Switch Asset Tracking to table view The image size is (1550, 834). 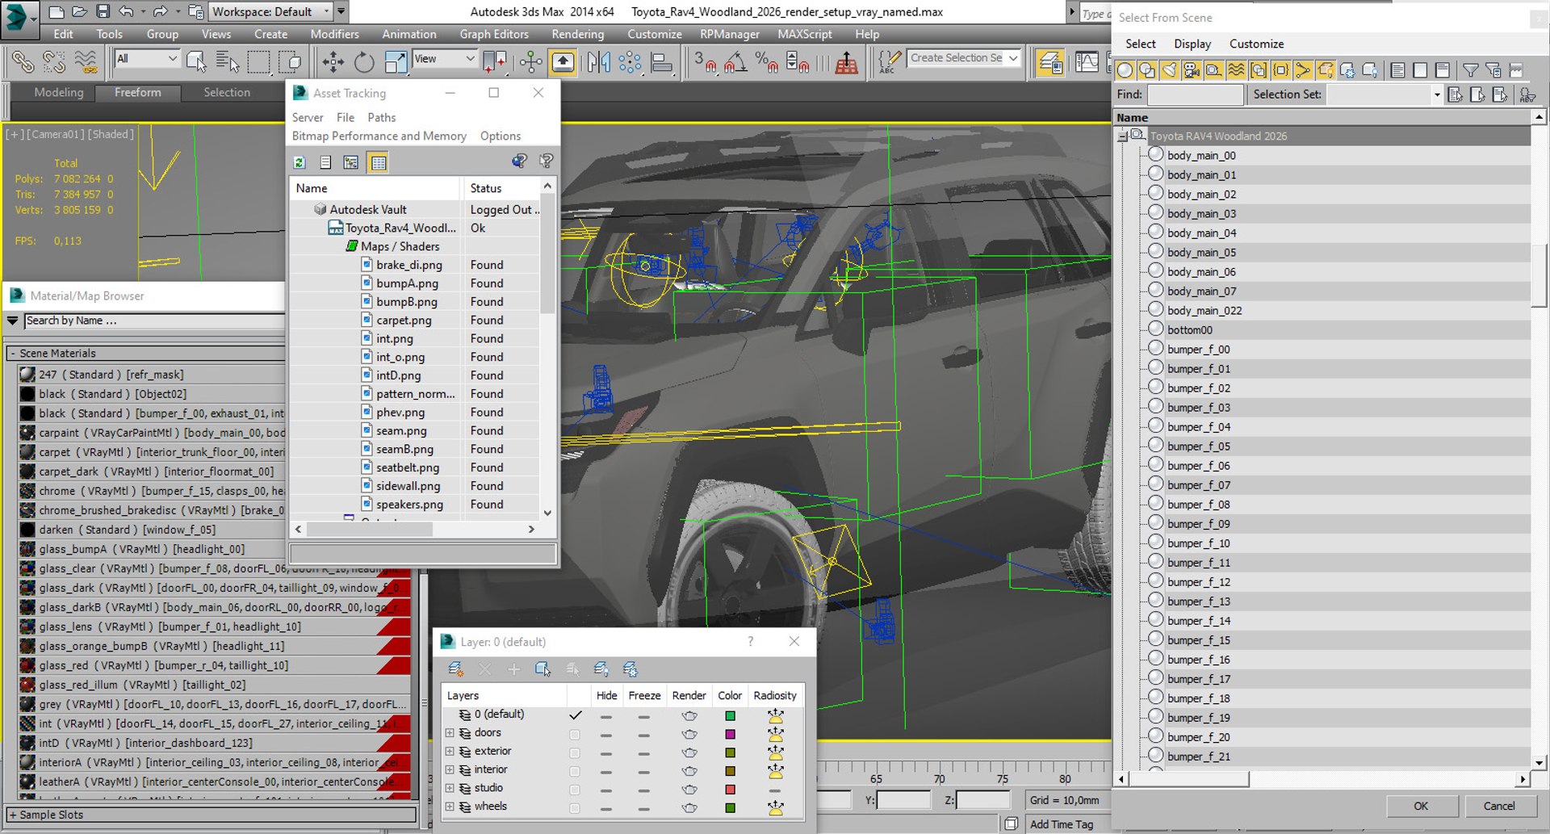coord(379,162)
